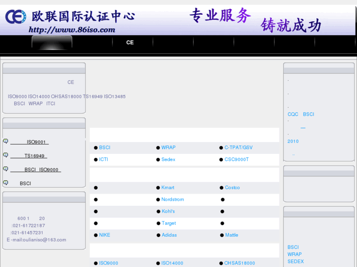Viewport: 357px width, 267px height.
Task: Open the ISO14000 system link
Action: pyautogui.click(x=172, y=263)
